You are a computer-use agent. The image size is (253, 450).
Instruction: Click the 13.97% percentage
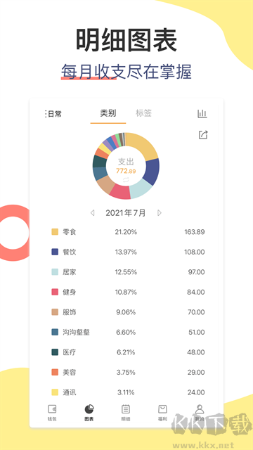point(126,252)
